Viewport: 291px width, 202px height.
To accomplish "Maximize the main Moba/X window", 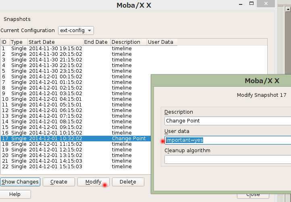I will 252,3.
